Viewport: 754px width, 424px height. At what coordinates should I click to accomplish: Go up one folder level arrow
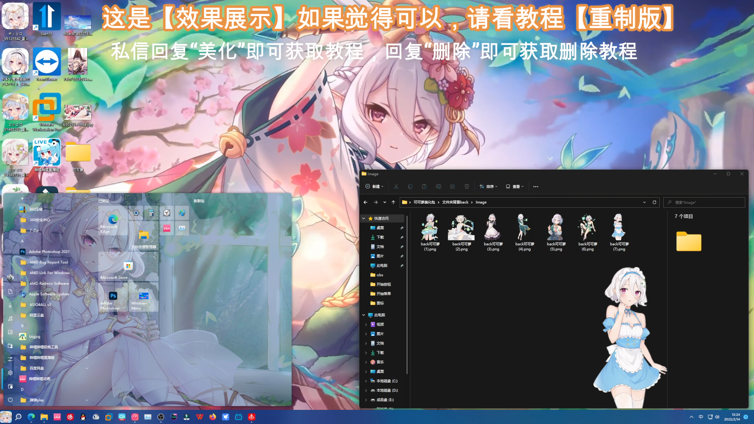tap(393, 202)
